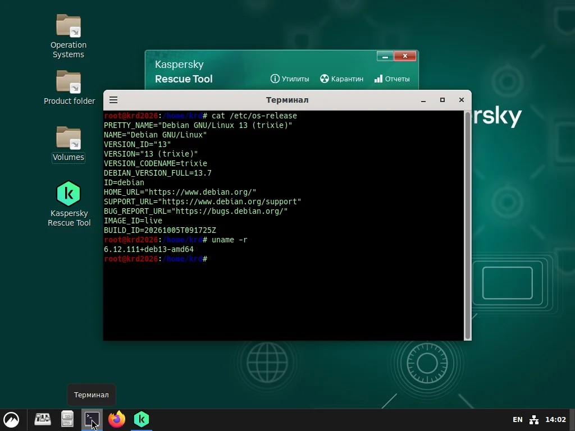Image resolution: width=575 pixels, height=431 pixels.
Task: Switch the EN keyboard layout indicator
Action: [x=517, y=420]
